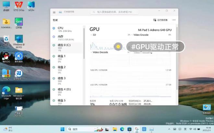Open the Snipping Tool taskbar icon
The width and height of the screenshot is (214, 133).
pyautogui.click(x=137, y=129)
